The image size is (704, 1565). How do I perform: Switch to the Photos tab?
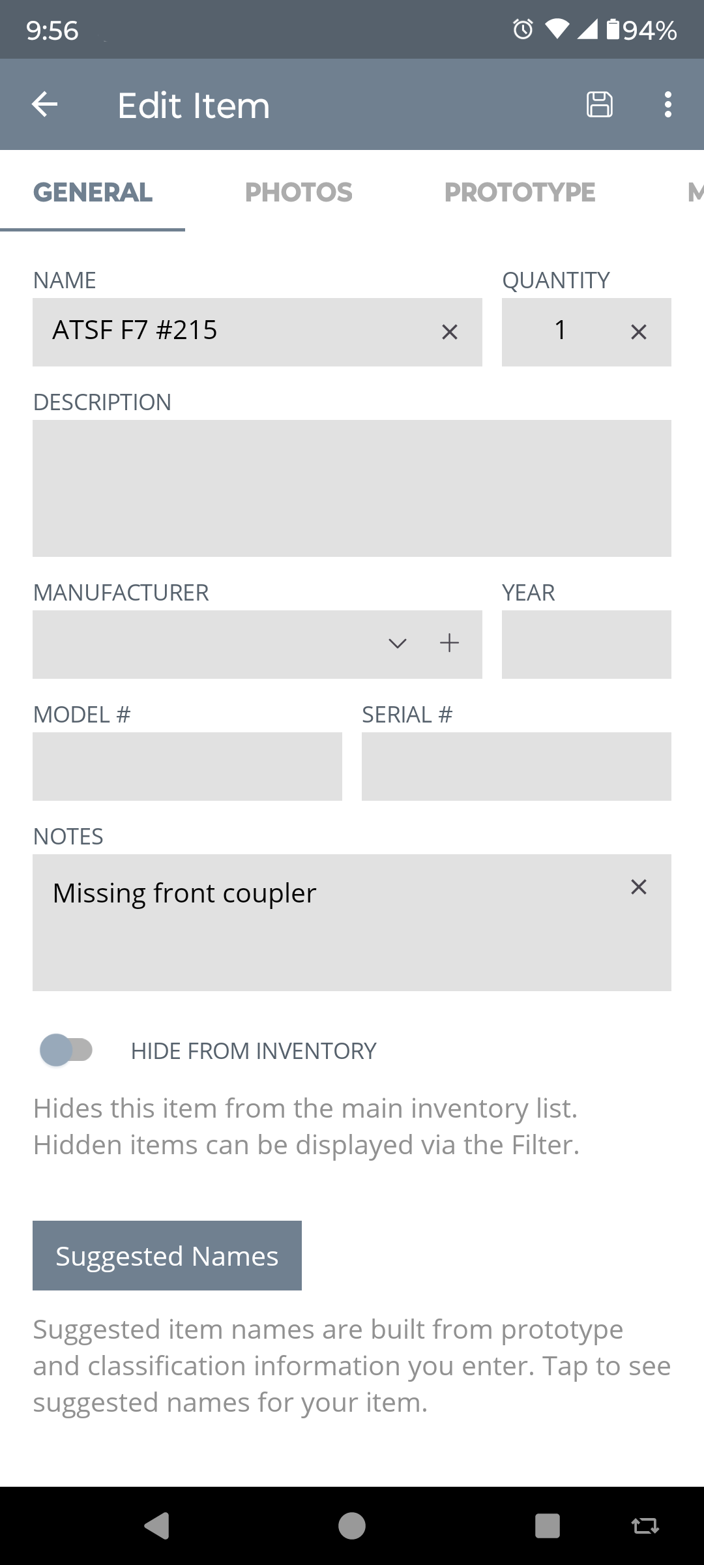(299, 192)
